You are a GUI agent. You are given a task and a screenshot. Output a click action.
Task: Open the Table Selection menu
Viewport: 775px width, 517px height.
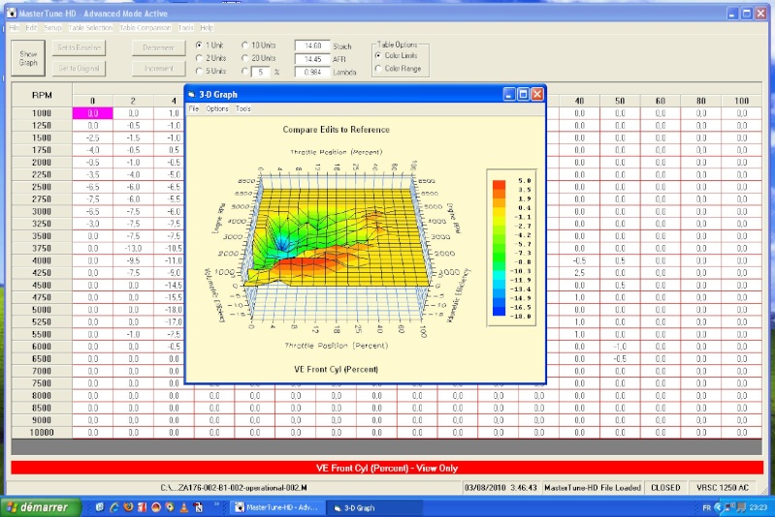click(x=90, y=28)
